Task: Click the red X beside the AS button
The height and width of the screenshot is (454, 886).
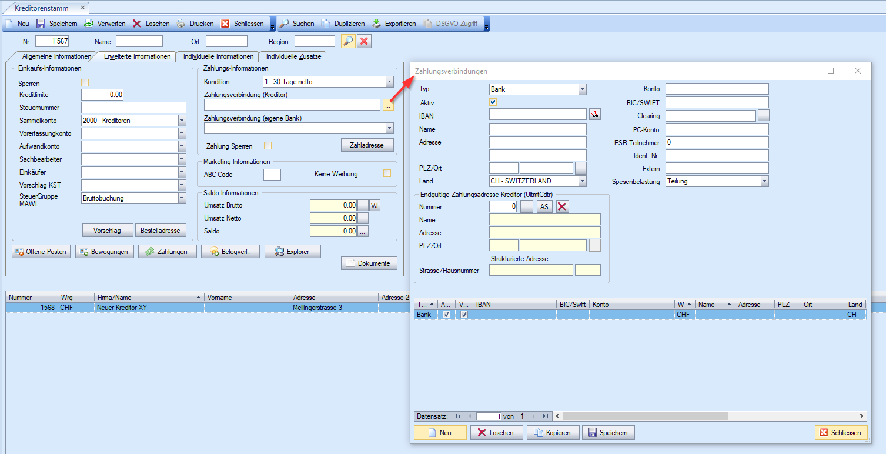Action: point(563,206)
